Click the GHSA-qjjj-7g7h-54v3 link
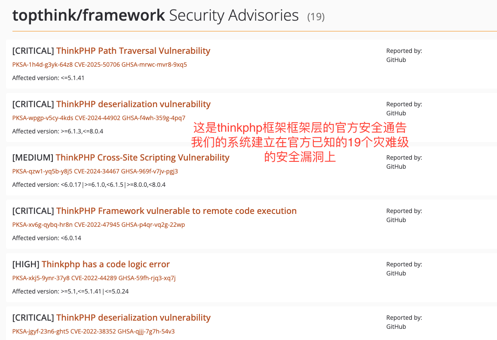The height and width of the screenshot is (340, 497). pos(146,331)
